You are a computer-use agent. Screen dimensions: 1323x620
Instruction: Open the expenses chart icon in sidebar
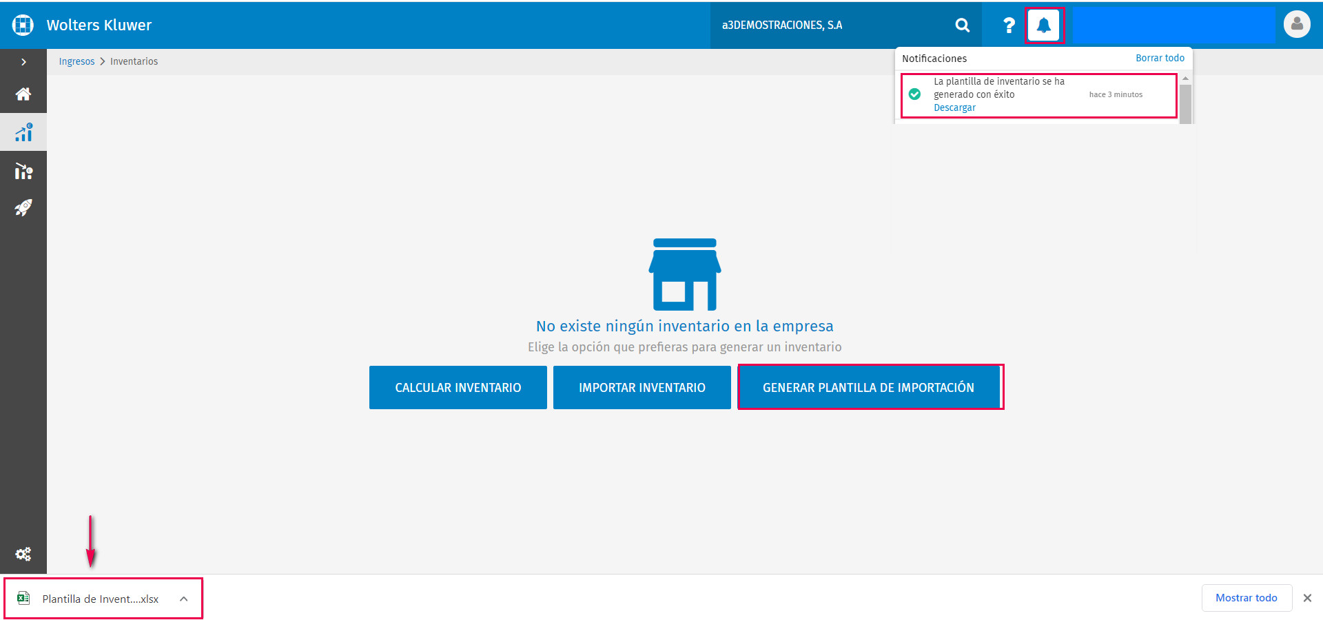tap(23, 171)
